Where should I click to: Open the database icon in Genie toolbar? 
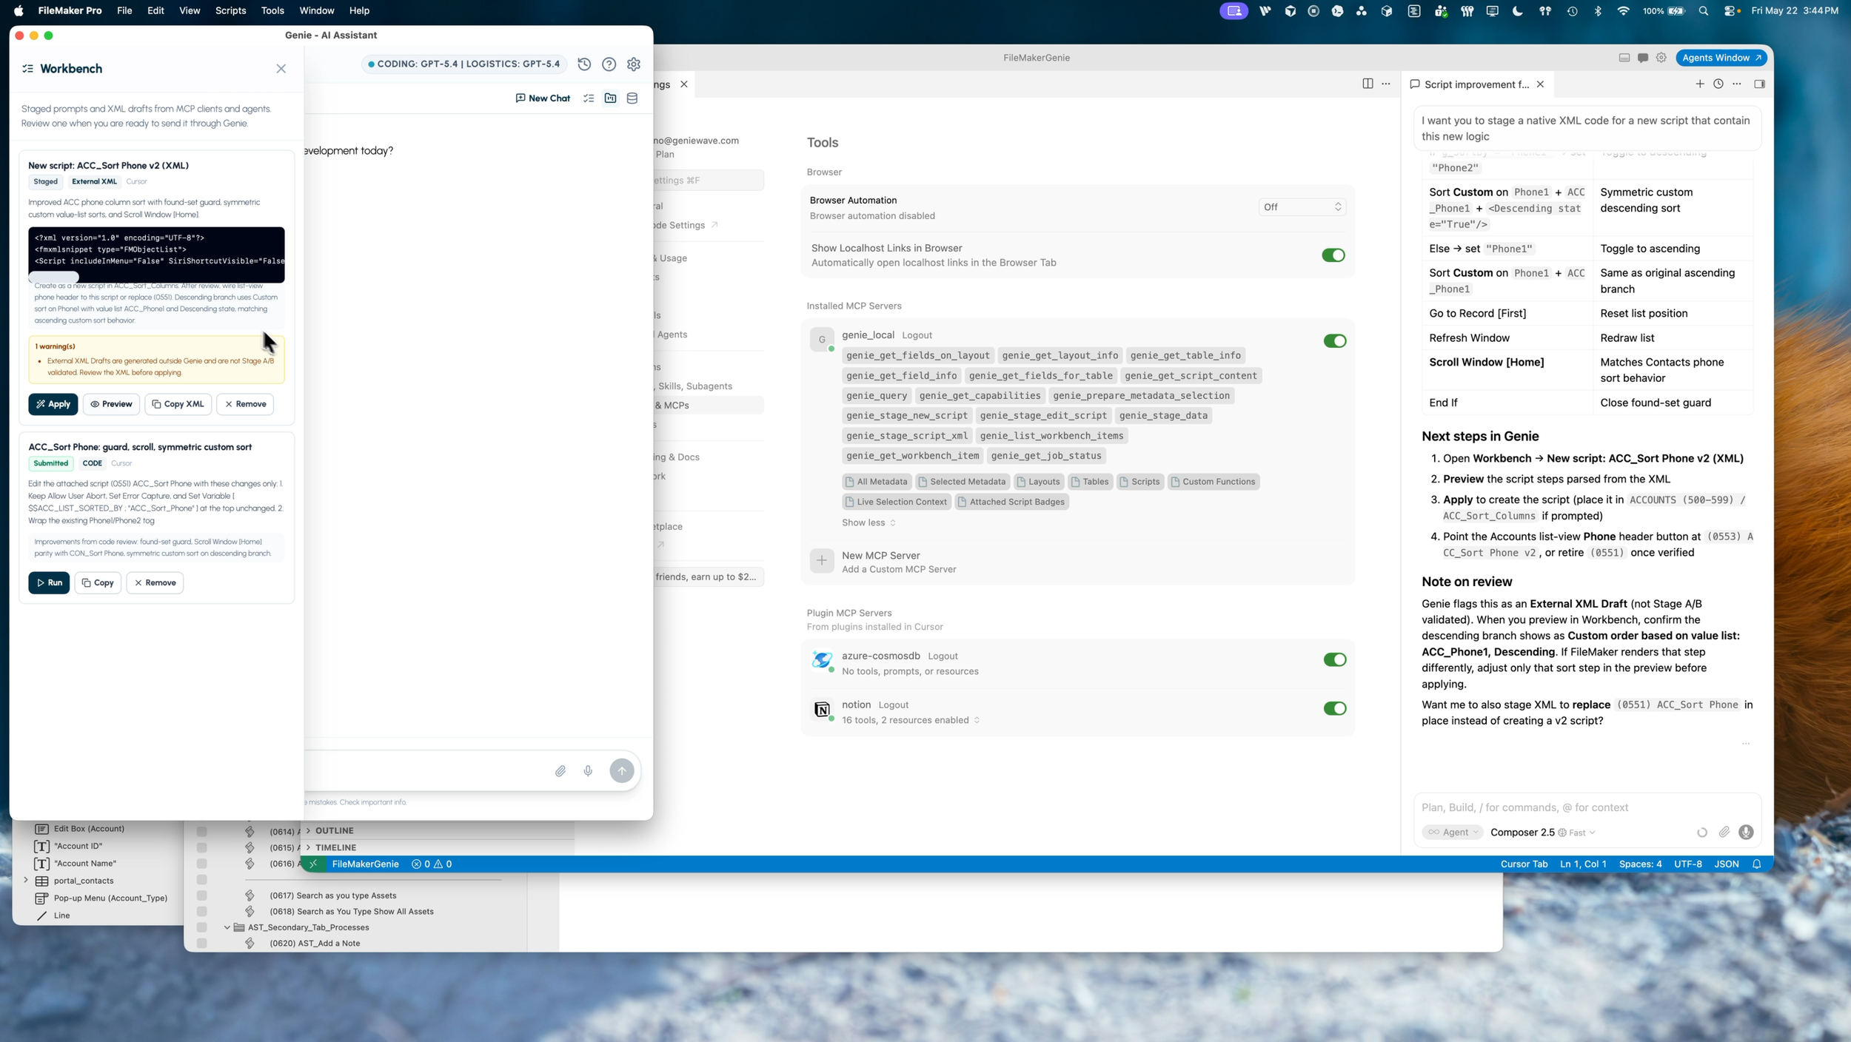click(632, 98)
